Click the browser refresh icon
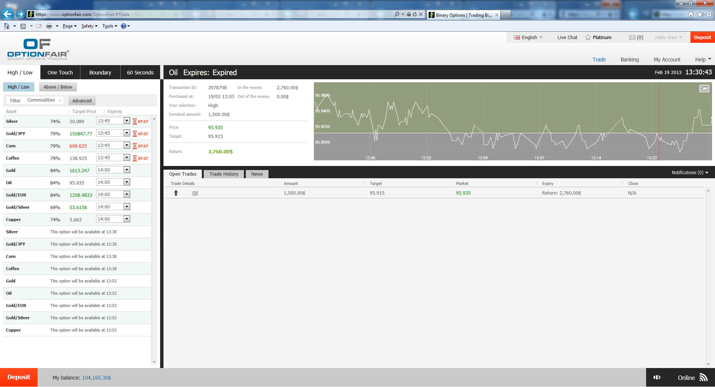Image resolution: width=715 pixels, height=387 pixels. click(415, 15)
